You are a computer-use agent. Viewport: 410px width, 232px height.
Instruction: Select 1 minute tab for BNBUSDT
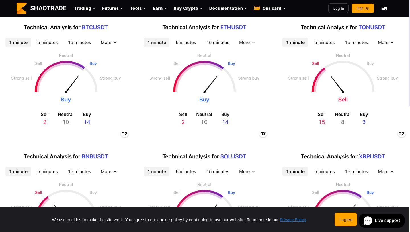pos(18,171)
